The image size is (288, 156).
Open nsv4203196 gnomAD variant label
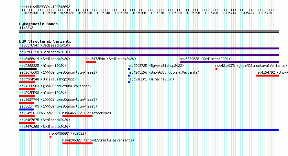(163, 72)
